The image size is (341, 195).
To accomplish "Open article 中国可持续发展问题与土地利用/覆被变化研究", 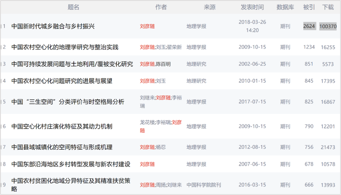I will [72, 64].
